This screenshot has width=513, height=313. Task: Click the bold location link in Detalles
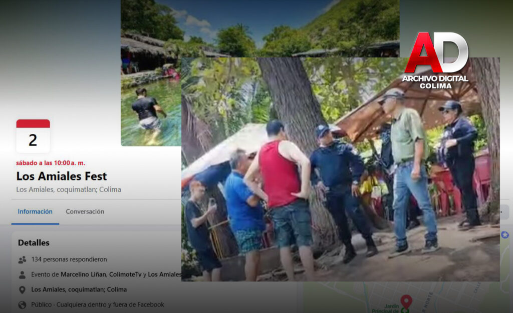(x=79, y=289)
